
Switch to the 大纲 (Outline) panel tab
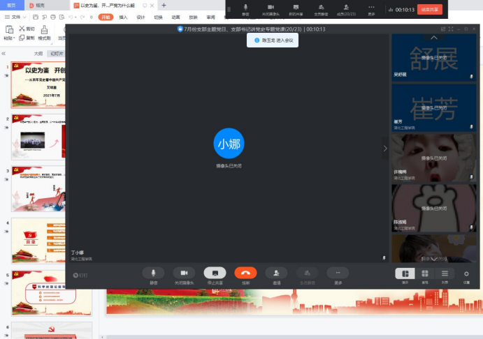[x=38, y=53]
